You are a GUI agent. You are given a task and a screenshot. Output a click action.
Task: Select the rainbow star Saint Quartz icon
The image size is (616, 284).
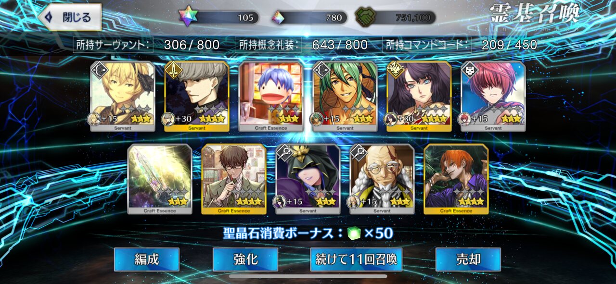click(188, 17)
